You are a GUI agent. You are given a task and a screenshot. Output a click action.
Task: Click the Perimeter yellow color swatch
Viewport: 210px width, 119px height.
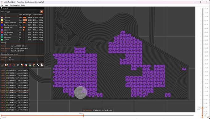point(2,20)
